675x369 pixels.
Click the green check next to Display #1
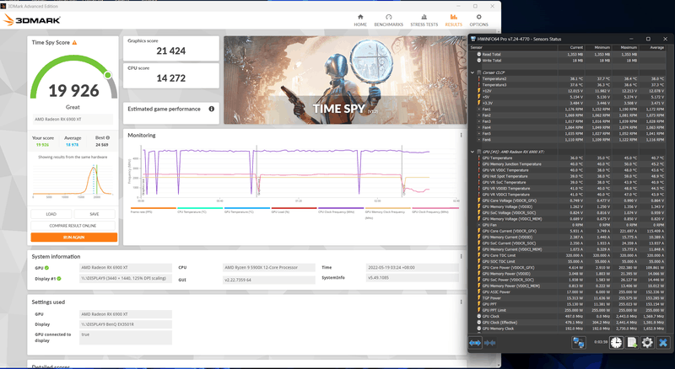tap(59, 278)
